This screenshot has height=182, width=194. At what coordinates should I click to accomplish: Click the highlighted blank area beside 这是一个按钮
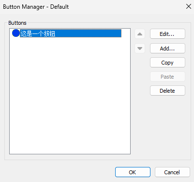click(x=88, y=33)
